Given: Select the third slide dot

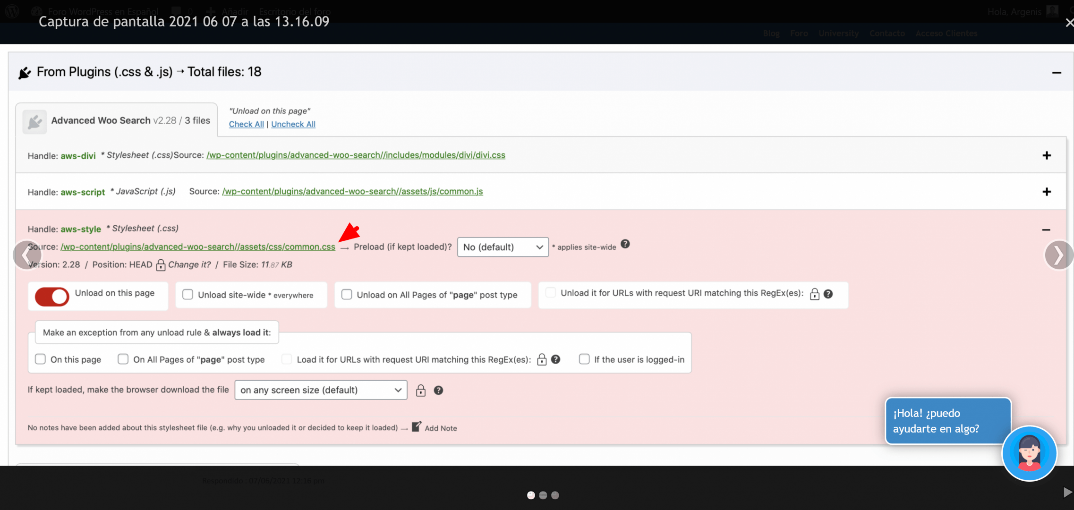Looking at the screenshot, I should click(555, 495).
